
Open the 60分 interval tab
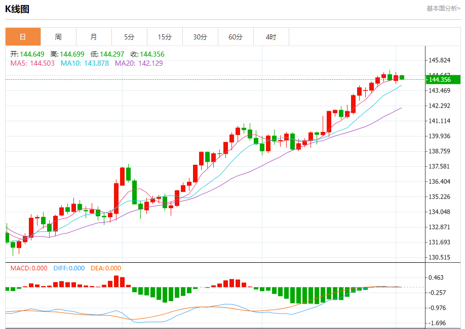pyautogui.click(x=236, y=37)
